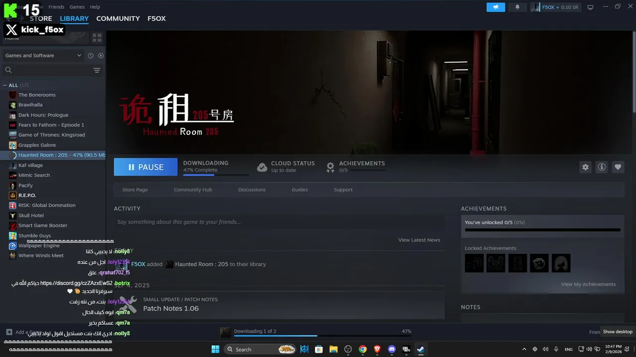Open the Games and Software dropdown
This screenshot has width=636, height=357.
tap(43, 56)
